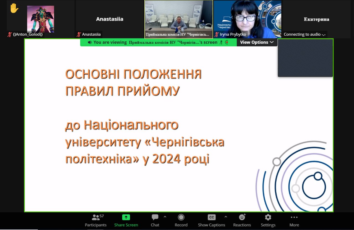Click the raised hand icon on Anton_Golod's tile

[14, 8]
